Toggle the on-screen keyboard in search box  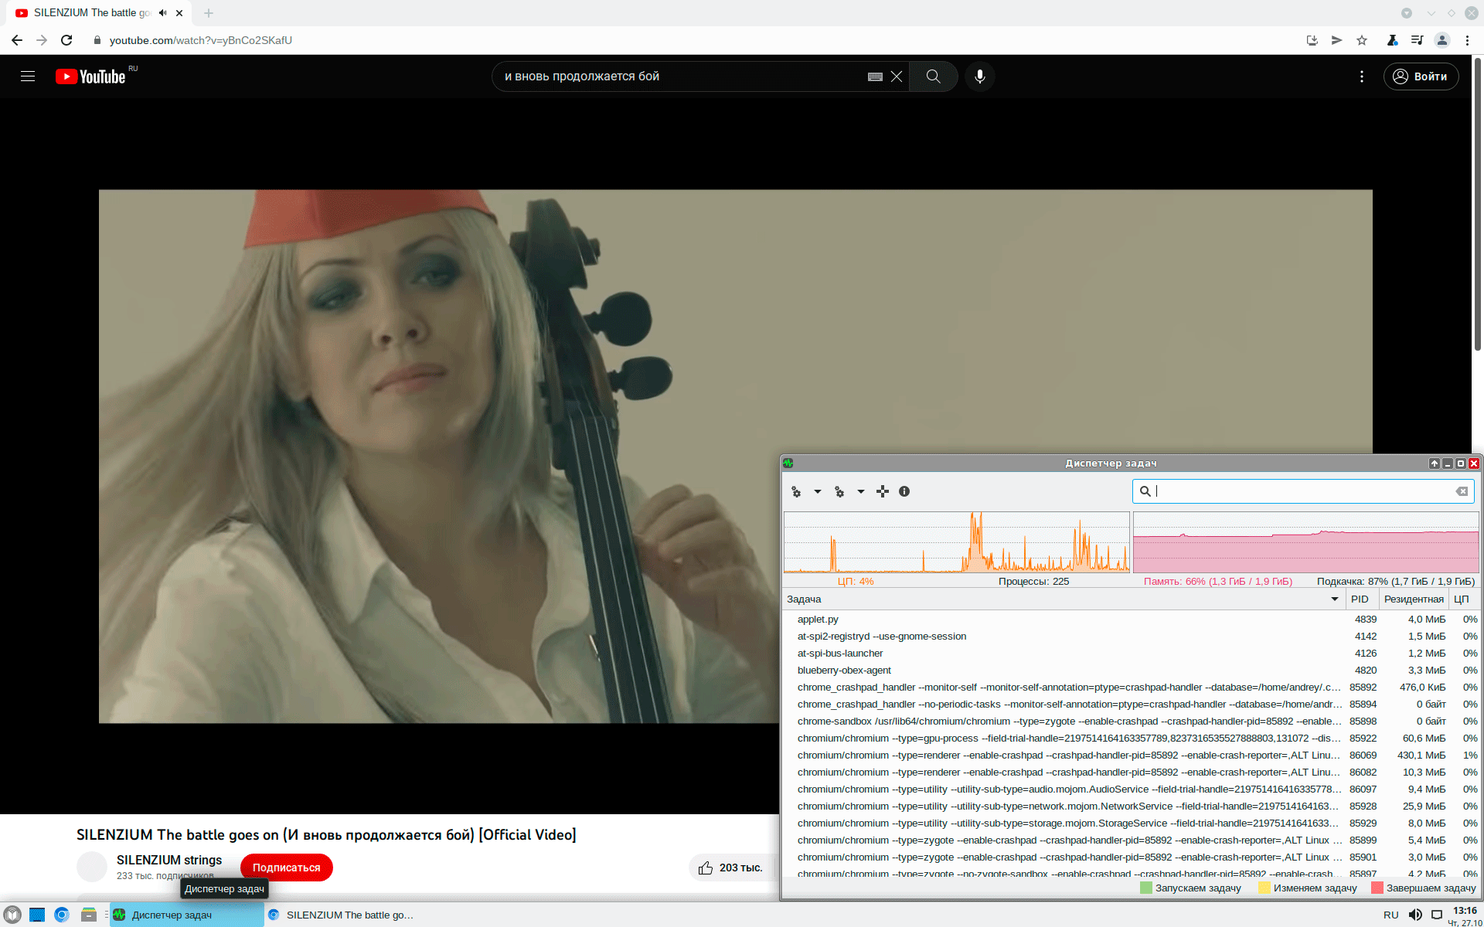pyautogui.click(x=875, y=76)
